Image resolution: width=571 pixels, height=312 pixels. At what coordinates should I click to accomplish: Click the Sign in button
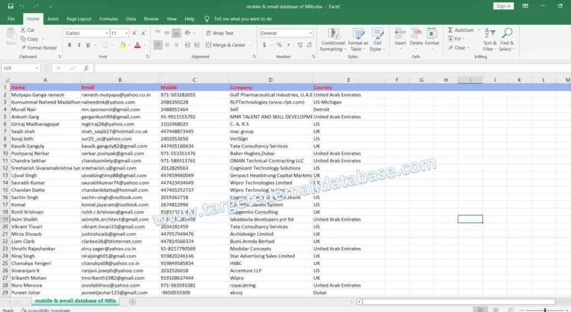pyautogui.click(x=504, y=6)
